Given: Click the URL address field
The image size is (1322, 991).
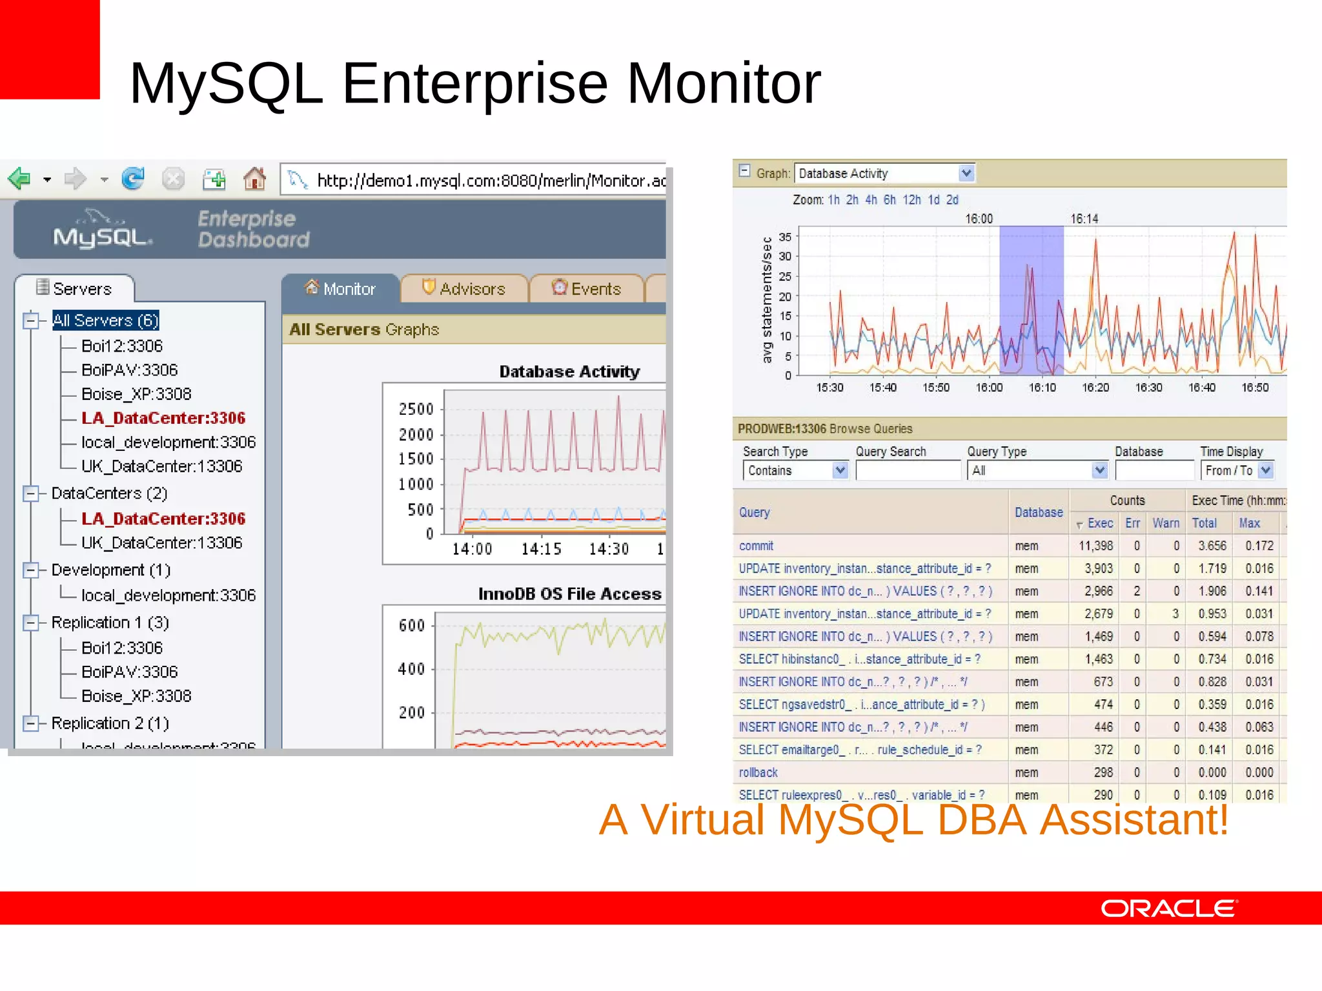Looking at the screenshot, I should pyautogui.click(x=474, y=179).
